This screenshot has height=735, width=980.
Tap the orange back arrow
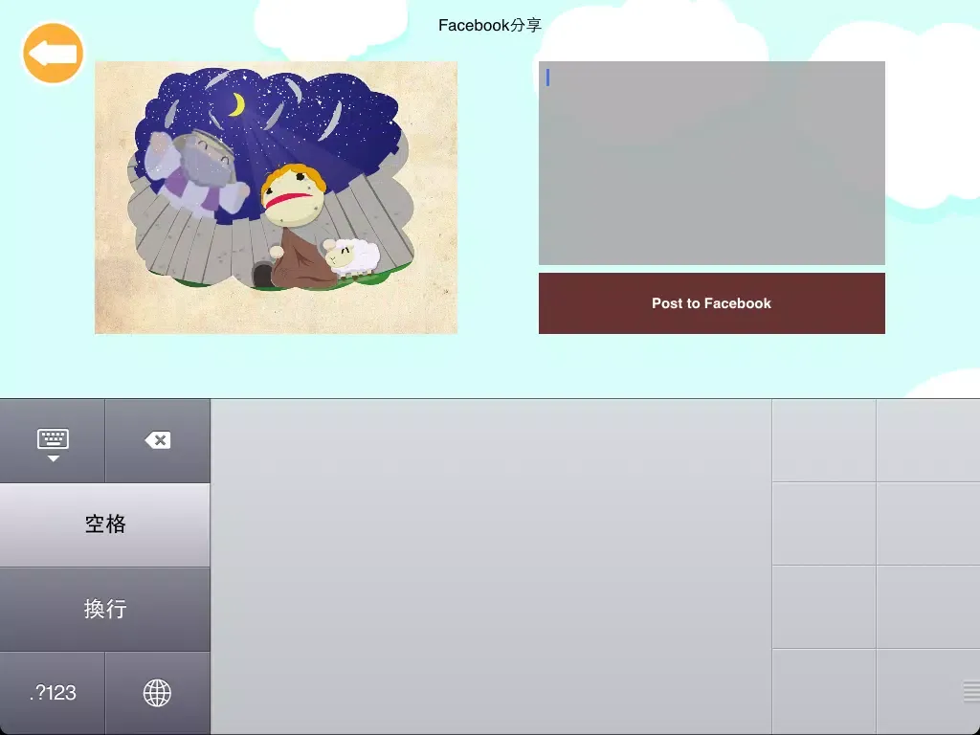54,54
